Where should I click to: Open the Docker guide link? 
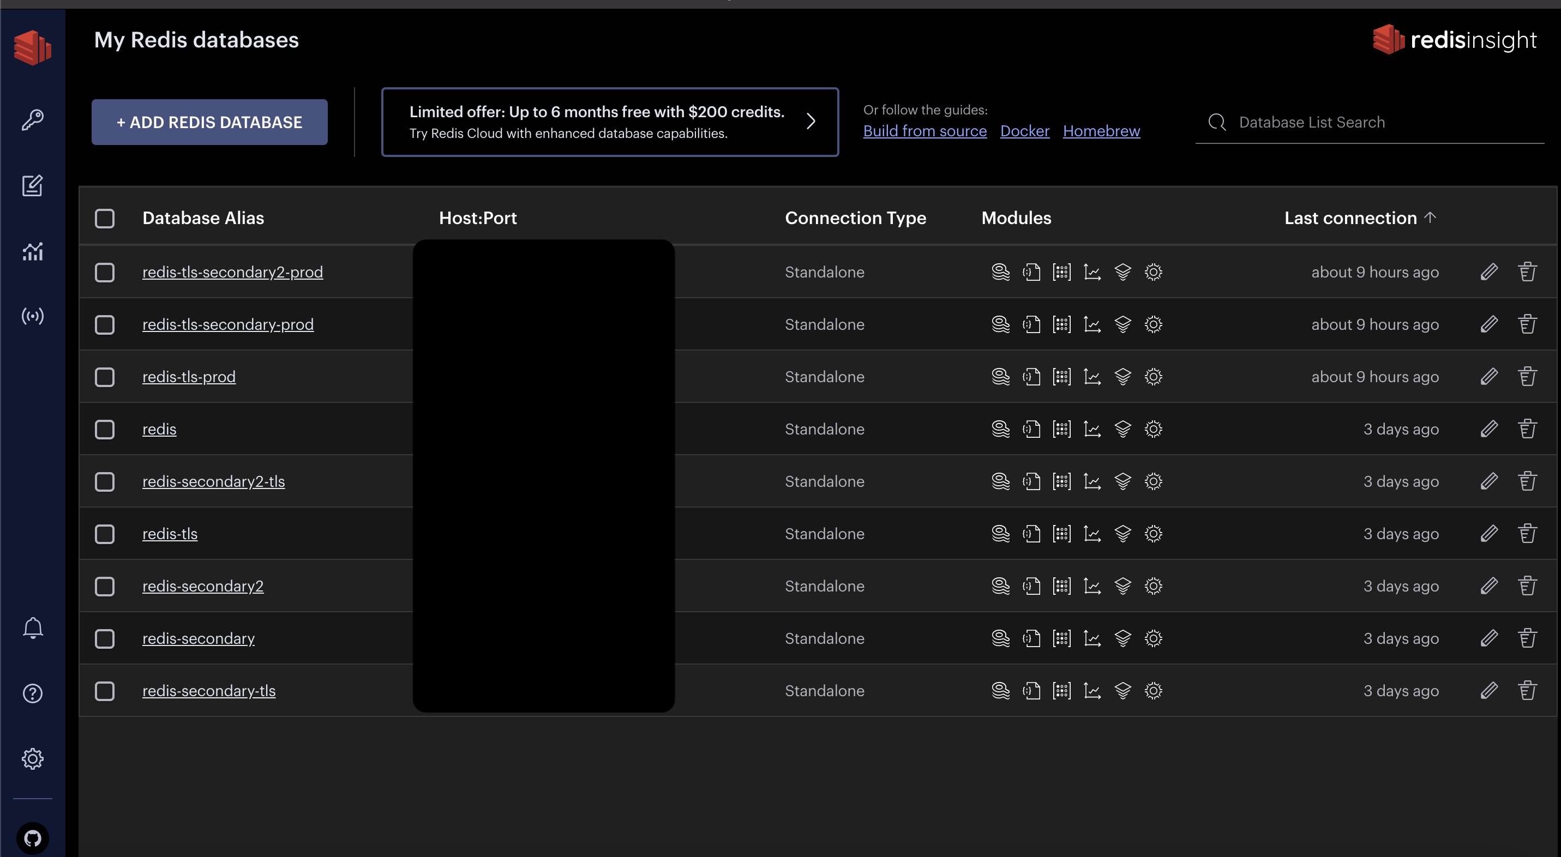point(1024,131)
